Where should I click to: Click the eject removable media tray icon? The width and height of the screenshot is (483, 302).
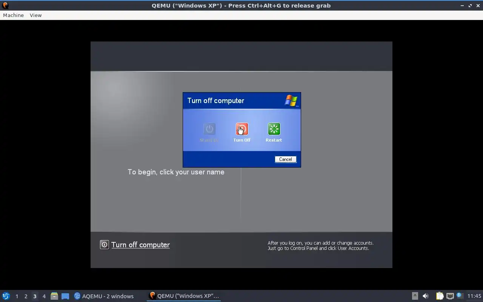pos(415,296)
